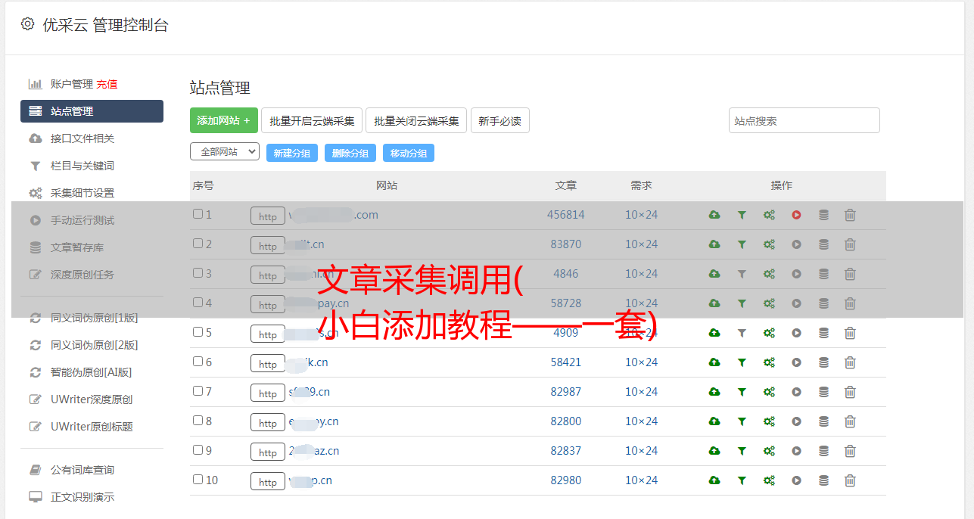Check the box for site number 7

pos(198,391)
